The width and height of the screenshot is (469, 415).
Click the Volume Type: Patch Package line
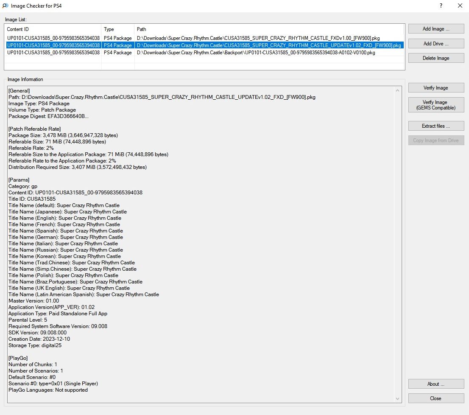click(x=42, y=110)
